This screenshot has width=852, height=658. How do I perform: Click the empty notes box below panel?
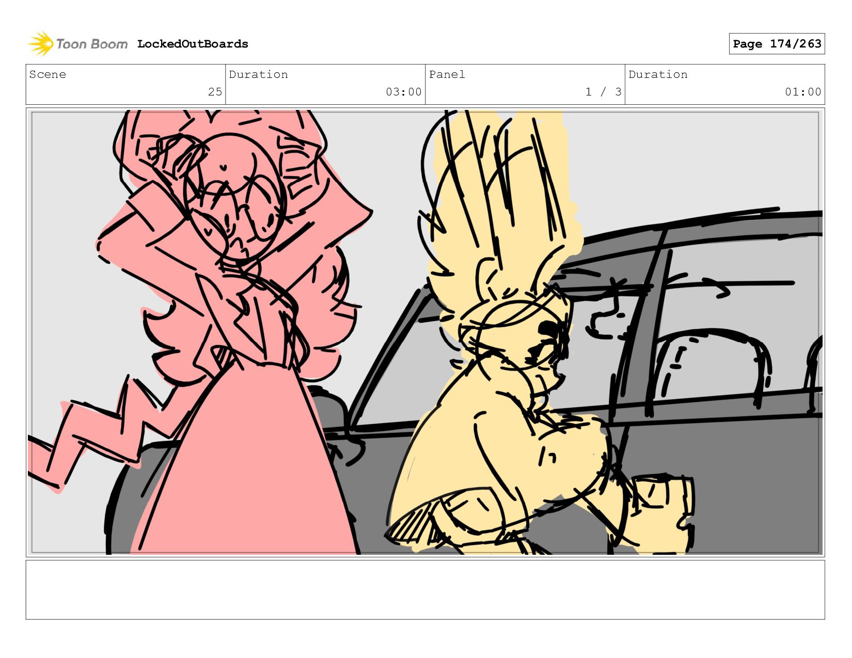pos(425,590)
